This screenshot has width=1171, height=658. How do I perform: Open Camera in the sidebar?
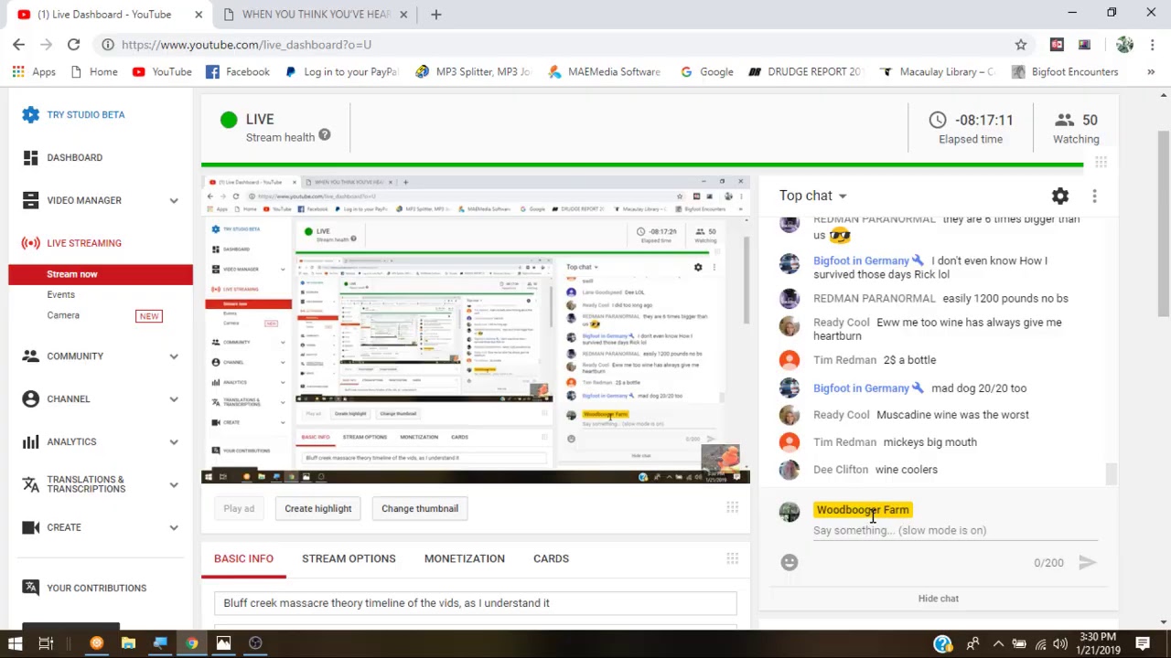63,315
